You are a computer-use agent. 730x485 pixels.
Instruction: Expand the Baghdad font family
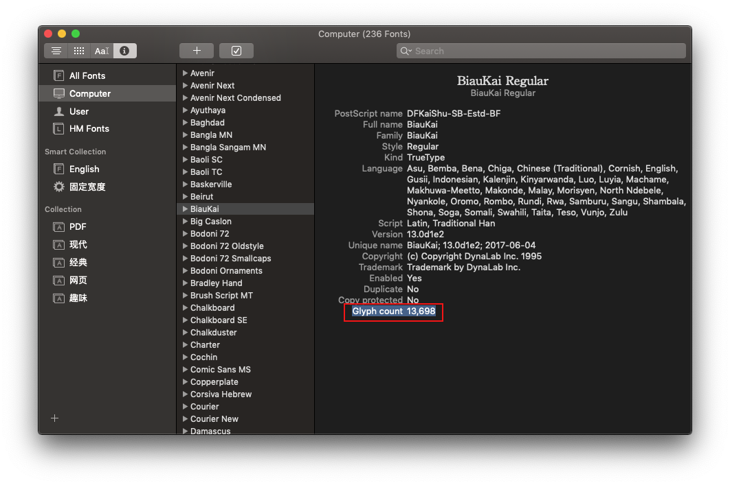[x=185, y=122]
